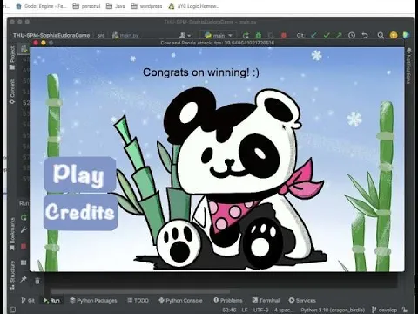Switch to the Run bottom tab
The image size is (418, 314).
point(51,300)
